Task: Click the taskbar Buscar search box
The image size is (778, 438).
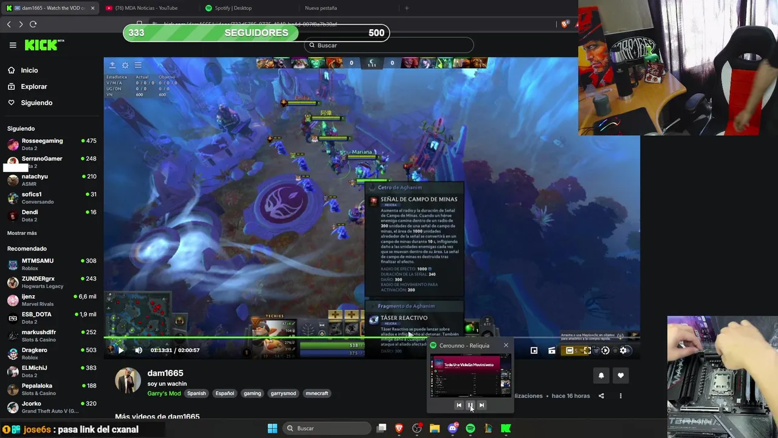Action: tap(326, 428)
